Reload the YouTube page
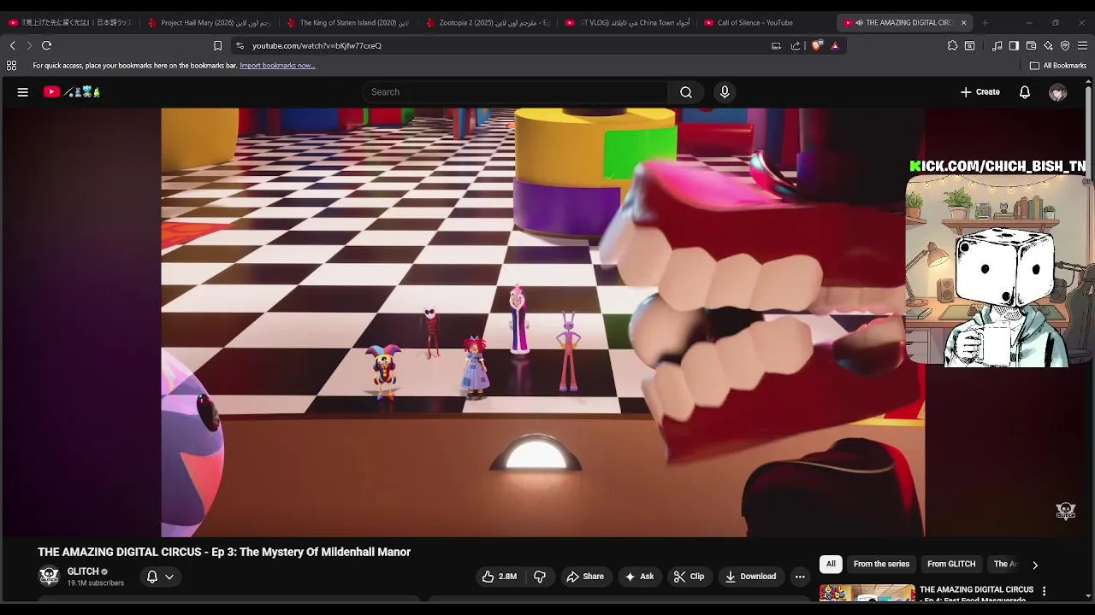The height and width of the screenshot is (615, 1095). coord(47,45)
